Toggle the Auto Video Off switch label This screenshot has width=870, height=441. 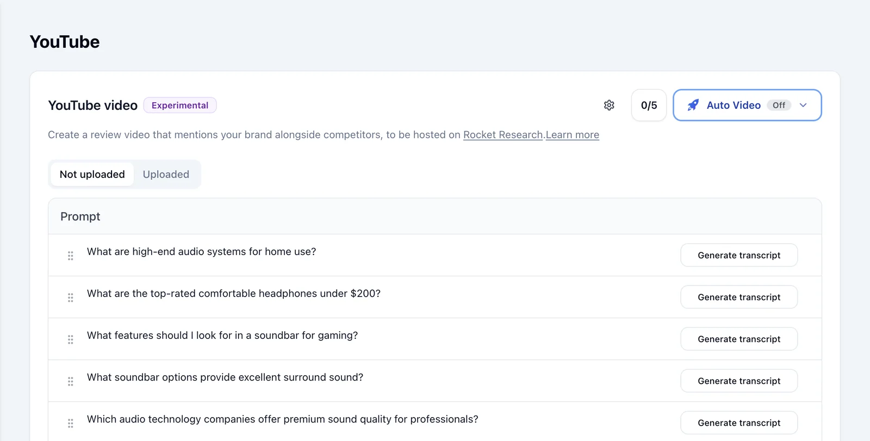point(779,105)
